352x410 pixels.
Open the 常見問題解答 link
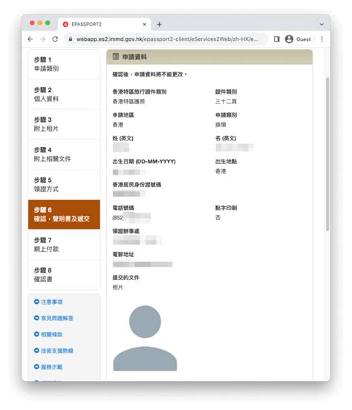coord(57,318)
